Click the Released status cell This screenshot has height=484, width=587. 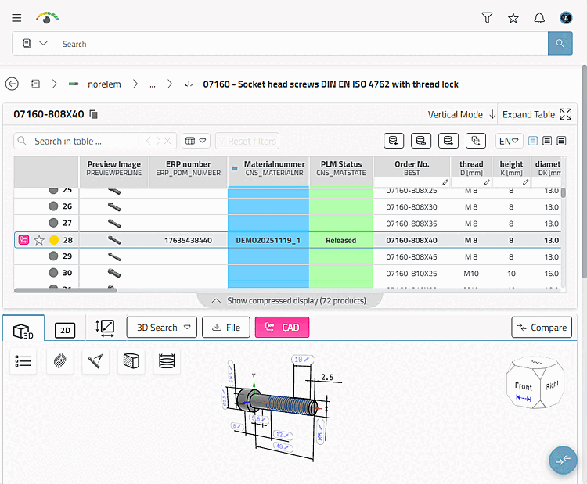pyautogui.click(x=340, y=240)
